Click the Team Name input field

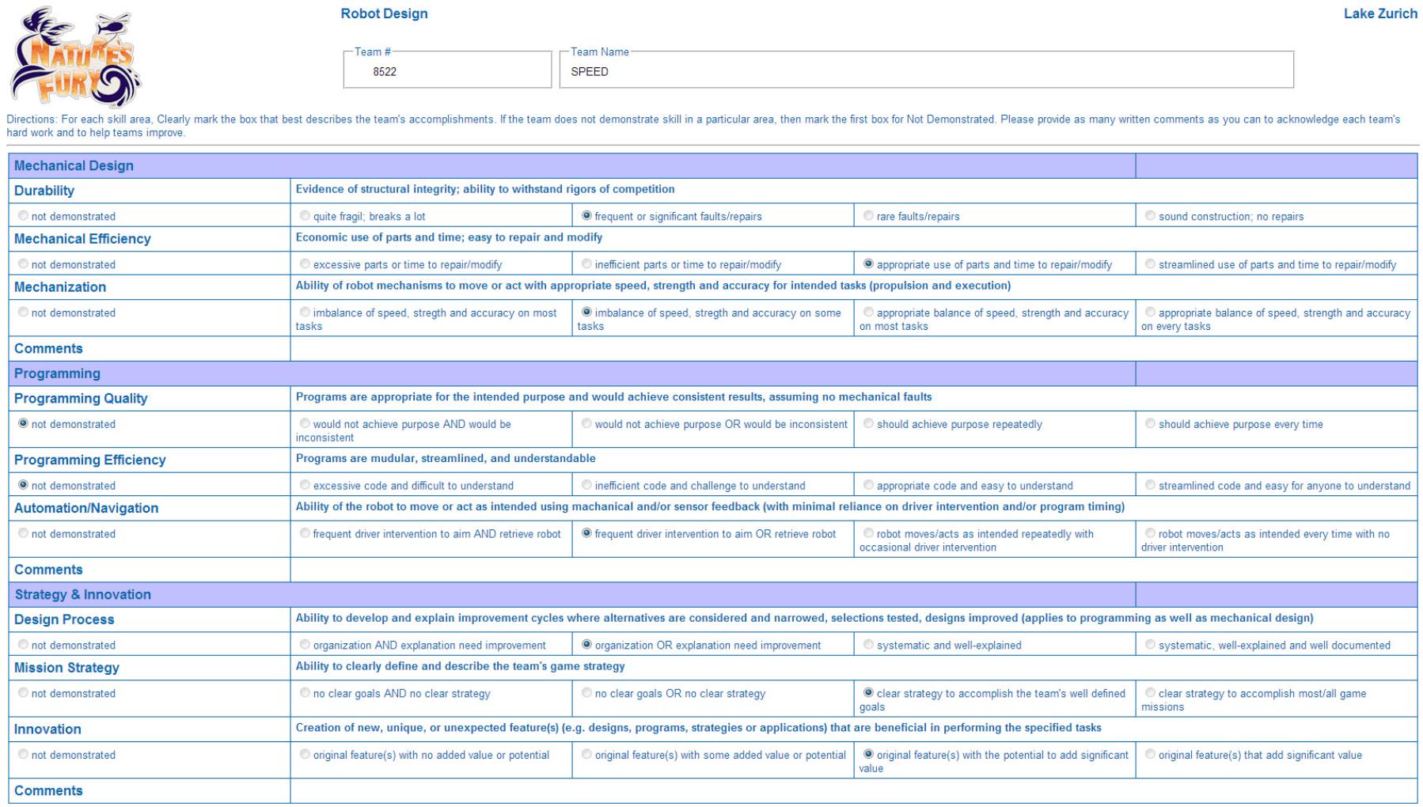coord(926,72)
